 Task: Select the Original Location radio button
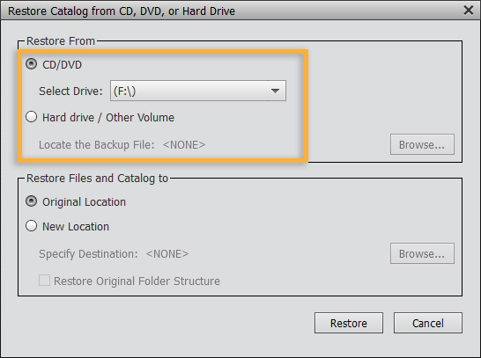[32, 201]
